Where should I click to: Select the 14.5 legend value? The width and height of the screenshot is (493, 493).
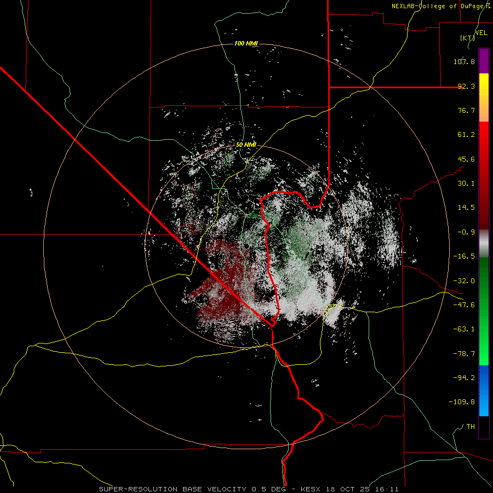pos(466,208)
